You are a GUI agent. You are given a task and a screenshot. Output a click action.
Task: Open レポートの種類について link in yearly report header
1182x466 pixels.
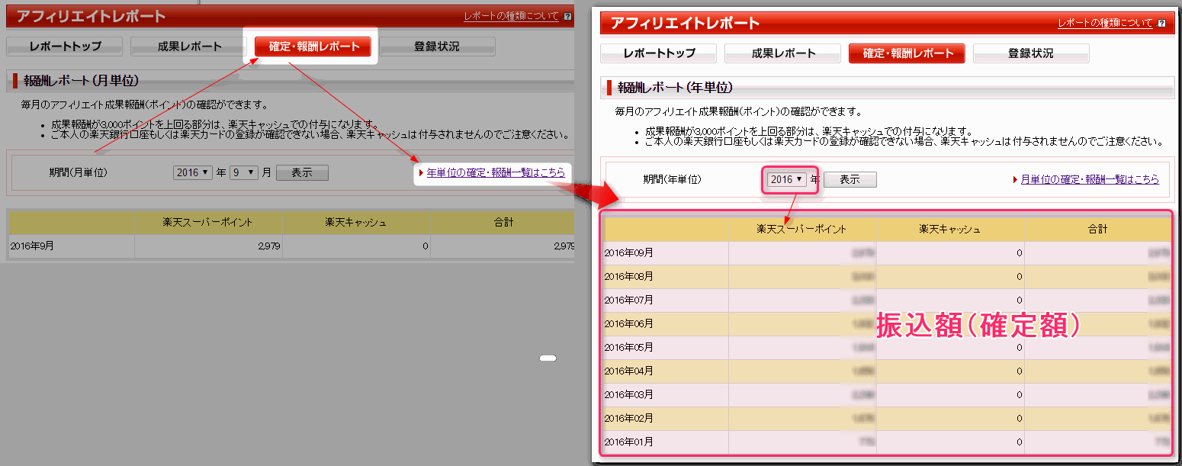(1105, 24)
